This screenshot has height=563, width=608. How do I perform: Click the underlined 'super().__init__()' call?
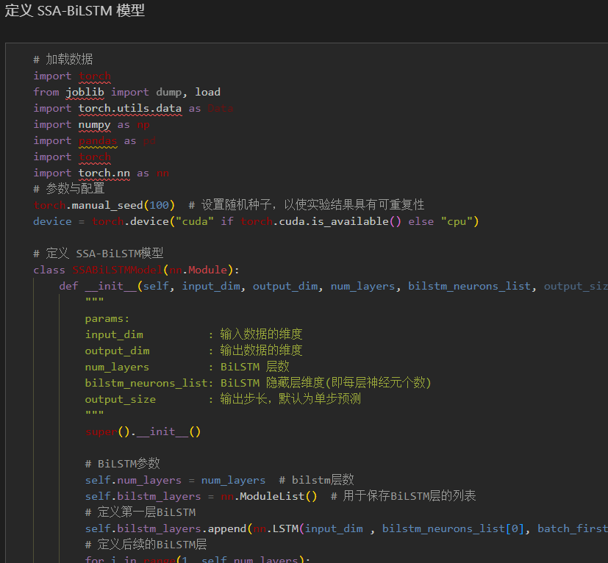pos(143,431)
